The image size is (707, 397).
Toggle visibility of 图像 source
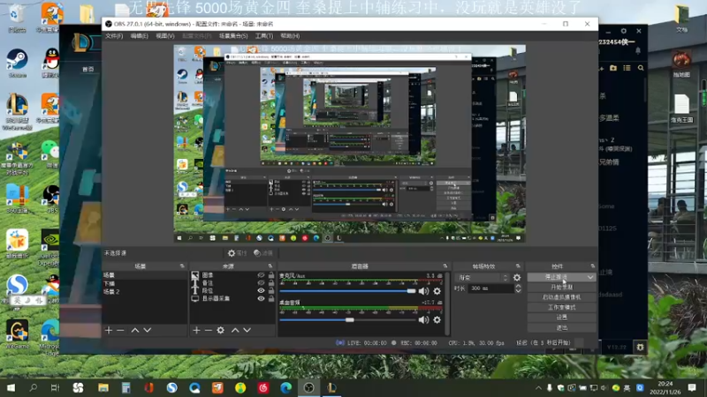click(x=261, y=275)
